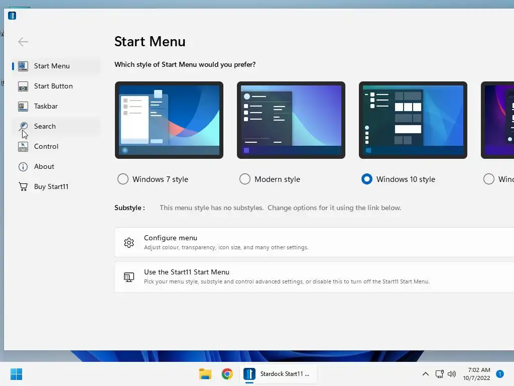Select the partially visible fourth style radio button

point(489,179)
